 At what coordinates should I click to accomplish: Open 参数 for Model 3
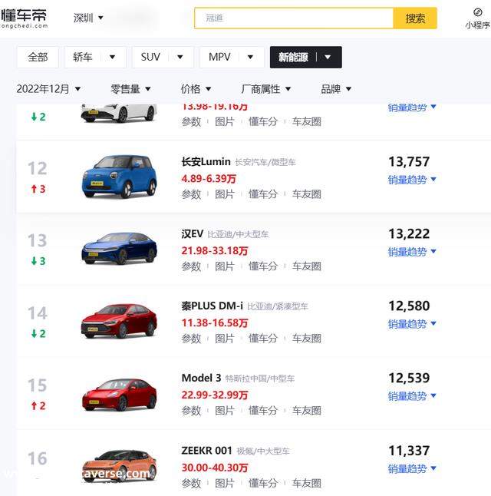coord(191,410)
